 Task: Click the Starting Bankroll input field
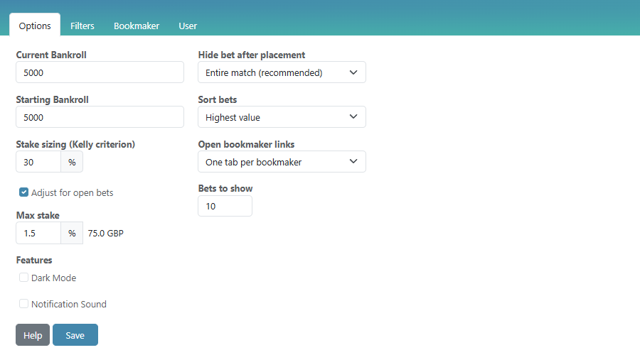[x=100, y=117]
